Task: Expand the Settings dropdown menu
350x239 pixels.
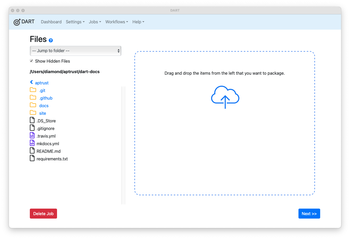Action: coord(75,22)
